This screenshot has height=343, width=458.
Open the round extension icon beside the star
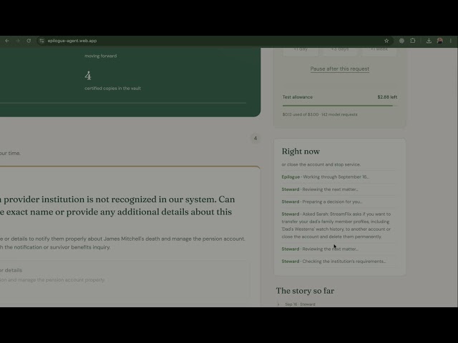(401, 41)
